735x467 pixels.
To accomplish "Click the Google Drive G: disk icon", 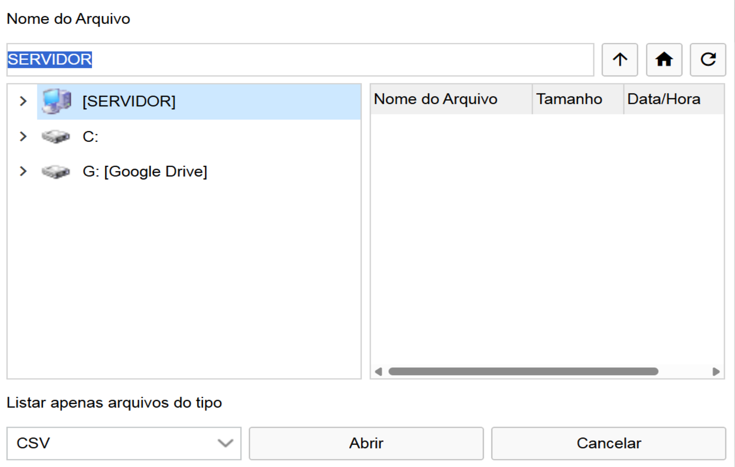I will [56, 171].
